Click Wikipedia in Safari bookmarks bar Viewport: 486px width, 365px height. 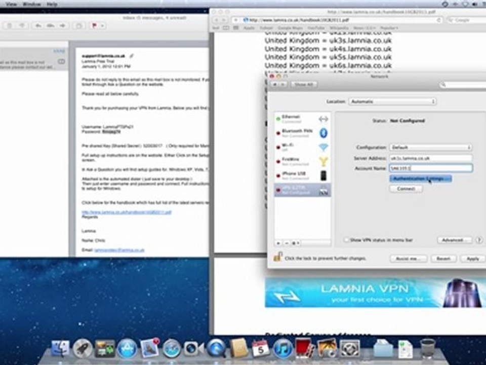click(339, 28)
